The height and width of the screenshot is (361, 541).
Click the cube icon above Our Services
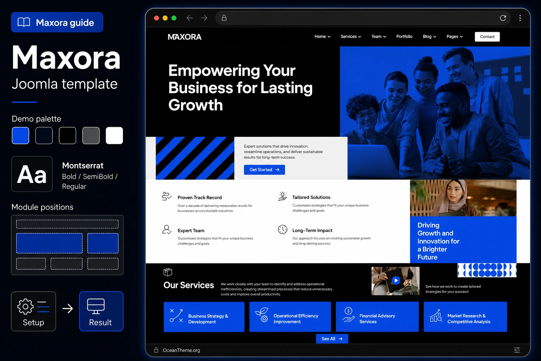tap(168, 272)
